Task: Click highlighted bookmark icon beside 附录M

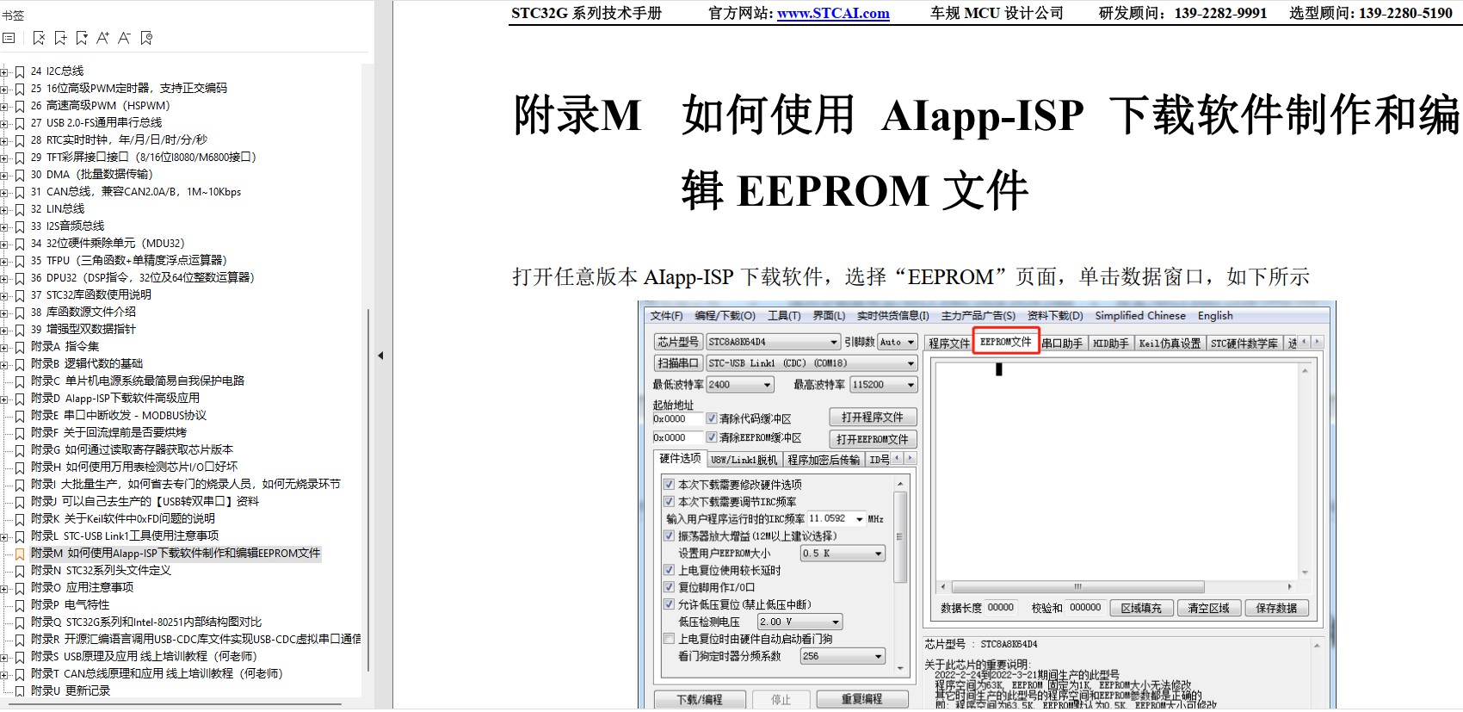Action: coord(20,554)
